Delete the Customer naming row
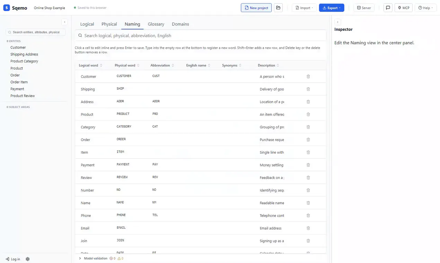The width and height of the screenshot is (440, 263). (x=308, y=76)
